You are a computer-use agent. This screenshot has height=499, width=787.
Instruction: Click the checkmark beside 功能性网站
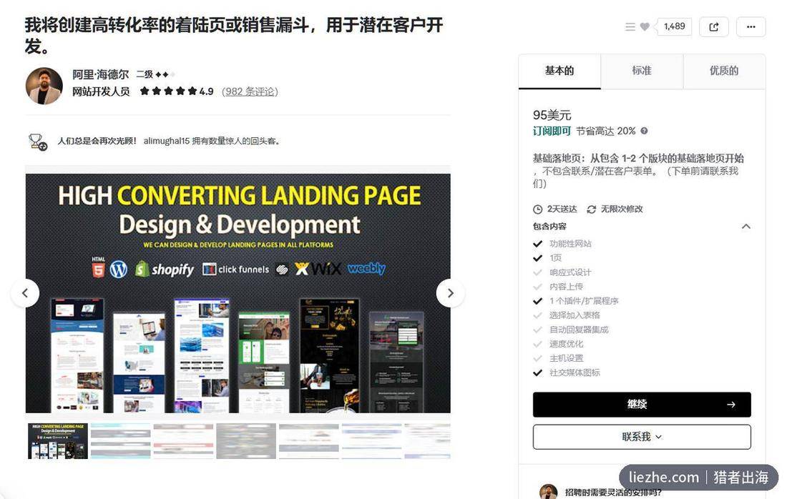coord(537,244)
